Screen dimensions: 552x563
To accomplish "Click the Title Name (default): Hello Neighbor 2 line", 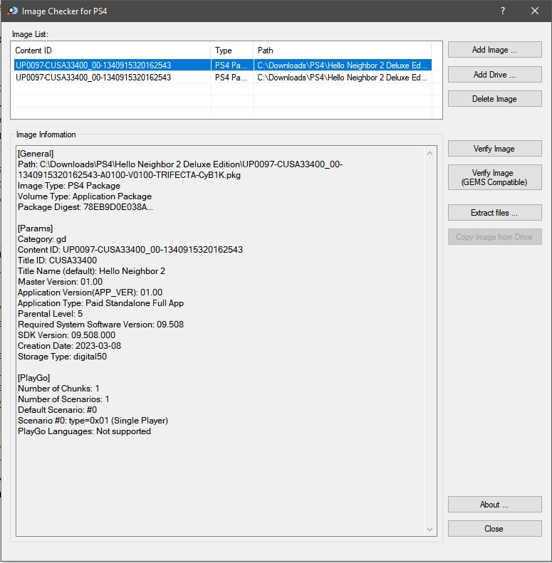I will click(91, 271).
